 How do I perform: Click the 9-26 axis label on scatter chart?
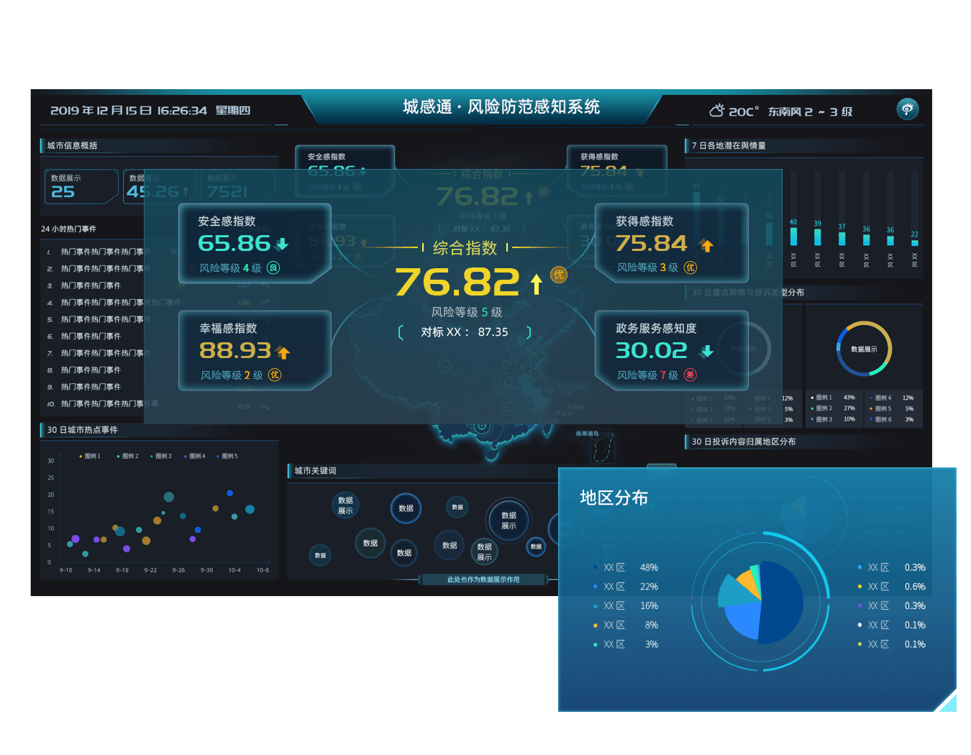click(178, 570)
